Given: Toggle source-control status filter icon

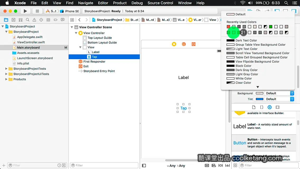Looking at the screenshot, I should coord(64,165).
